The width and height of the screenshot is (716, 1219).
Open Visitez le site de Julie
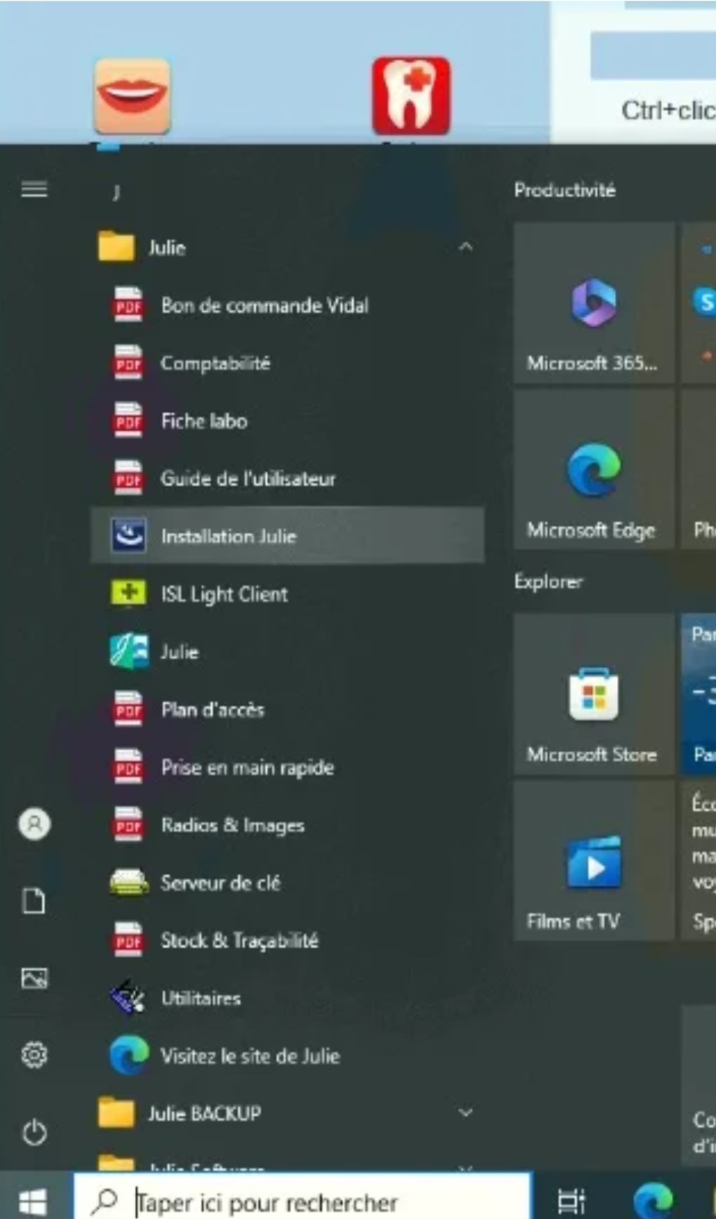(x=250, y=1055)
